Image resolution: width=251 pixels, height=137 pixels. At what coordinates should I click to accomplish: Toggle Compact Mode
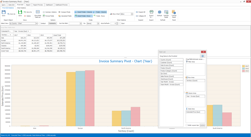coord(64,12)
